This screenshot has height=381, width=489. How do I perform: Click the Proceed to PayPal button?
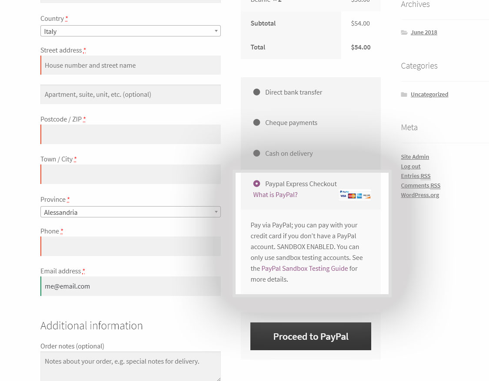[x=311, y=336]
